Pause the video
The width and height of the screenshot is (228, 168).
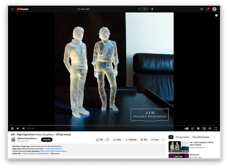point(12,129)
